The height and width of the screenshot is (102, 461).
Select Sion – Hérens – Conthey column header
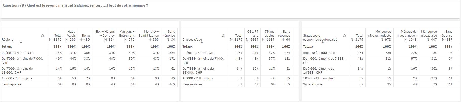[x=104, y=36]
